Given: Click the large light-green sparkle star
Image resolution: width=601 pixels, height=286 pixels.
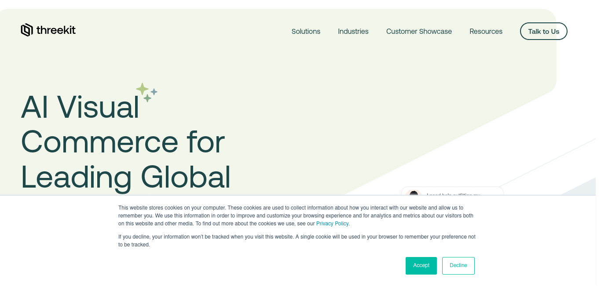Looking at the screenshot, I should coord(142,89).
